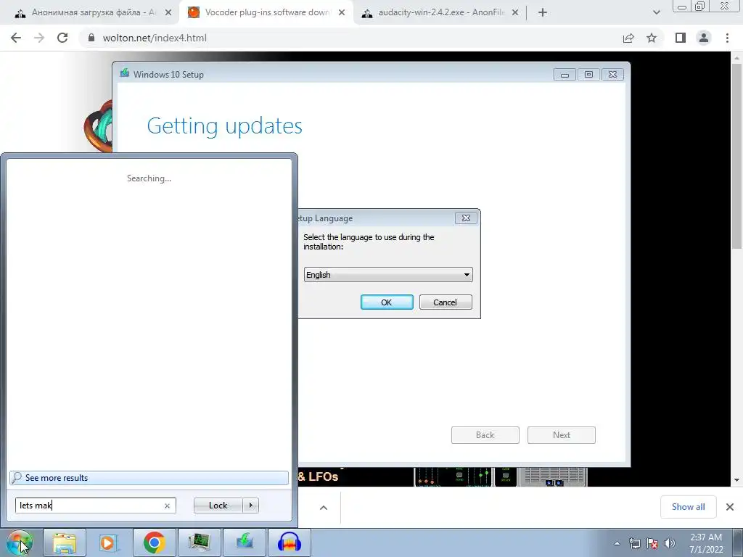Click the colorful knot logo on the webpage

coord(98,125)
